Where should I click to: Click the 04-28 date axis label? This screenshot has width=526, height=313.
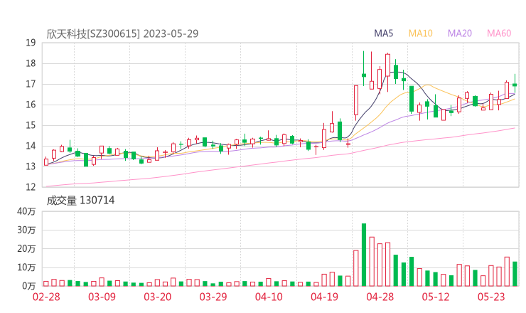(380, 297)
